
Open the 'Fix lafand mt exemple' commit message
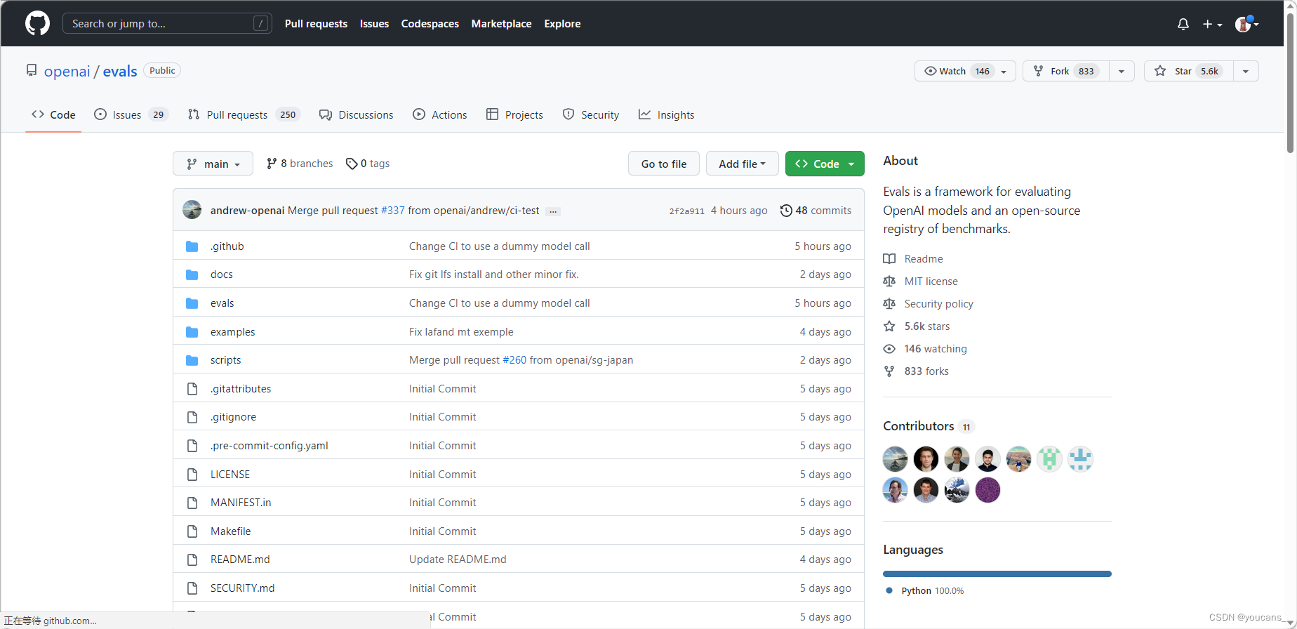point(461,332)
